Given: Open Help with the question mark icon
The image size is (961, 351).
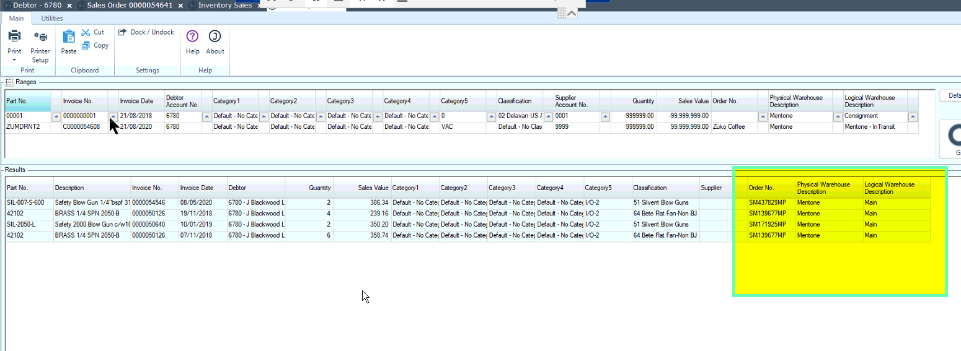Looking at the screenshot, I should [x=192, y=36].
